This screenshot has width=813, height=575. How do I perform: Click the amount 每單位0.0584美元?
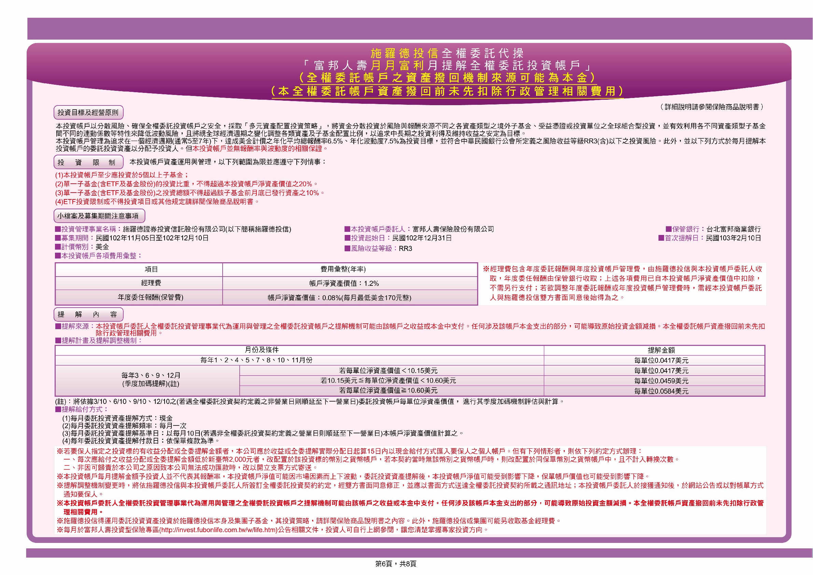point(654,391)
